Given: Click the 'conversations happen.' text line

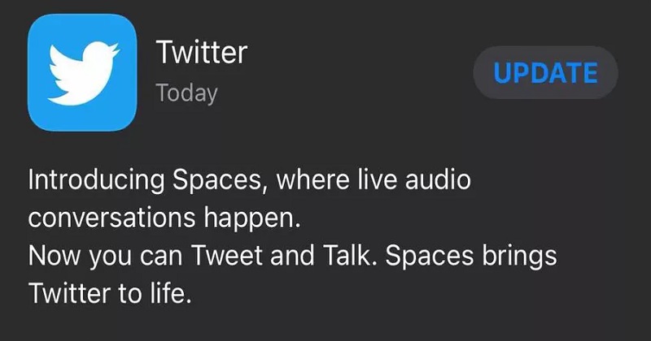Looking at the screenshot, I should 164,218.
